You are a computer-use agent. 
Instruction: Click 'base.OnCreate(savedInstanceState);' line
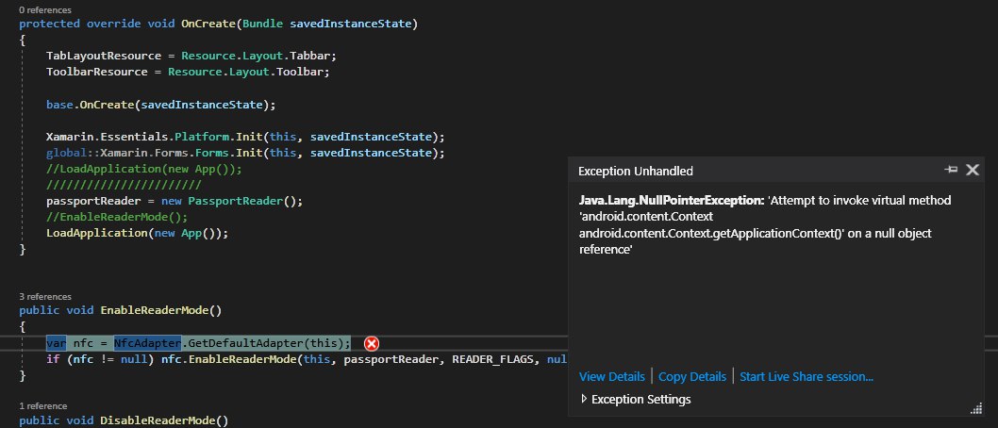tap(161, 105)
